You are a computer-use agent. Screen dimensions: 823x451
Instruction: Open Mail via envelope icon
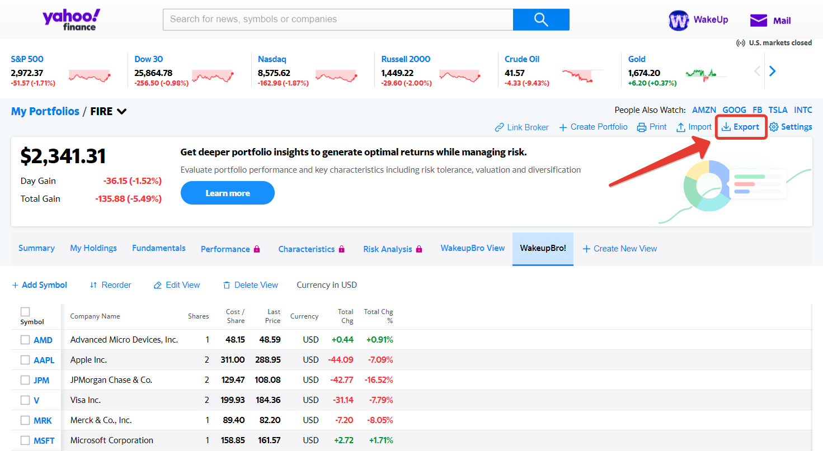pos(759,21)
